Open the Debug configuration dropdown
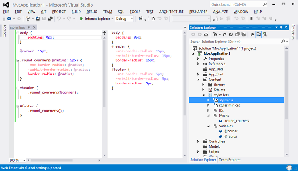Image resolution: width=298 pixels, height=171 pixels. [x=131, y=19]
